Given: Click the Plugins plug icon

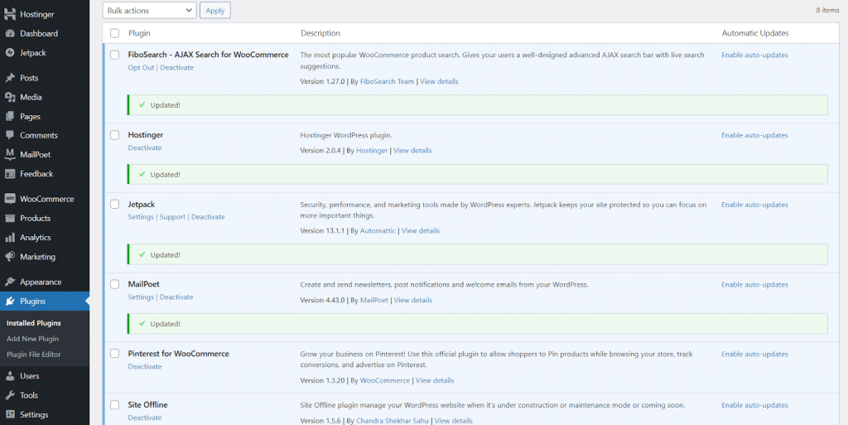Looking at the screenshot, I should click(x=10, y=302).
